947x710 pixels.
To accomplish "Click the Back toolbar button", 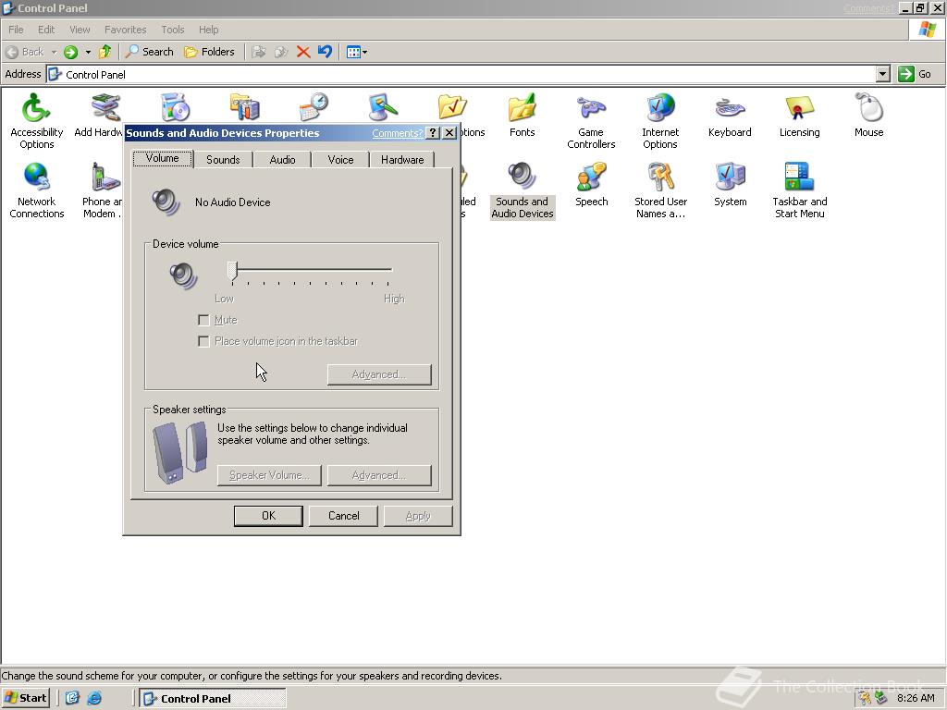I will coord(25,52).
